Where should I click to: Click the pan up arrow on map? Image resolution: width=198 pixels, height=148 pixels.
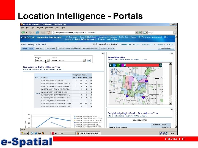click(x=114, y=69)
